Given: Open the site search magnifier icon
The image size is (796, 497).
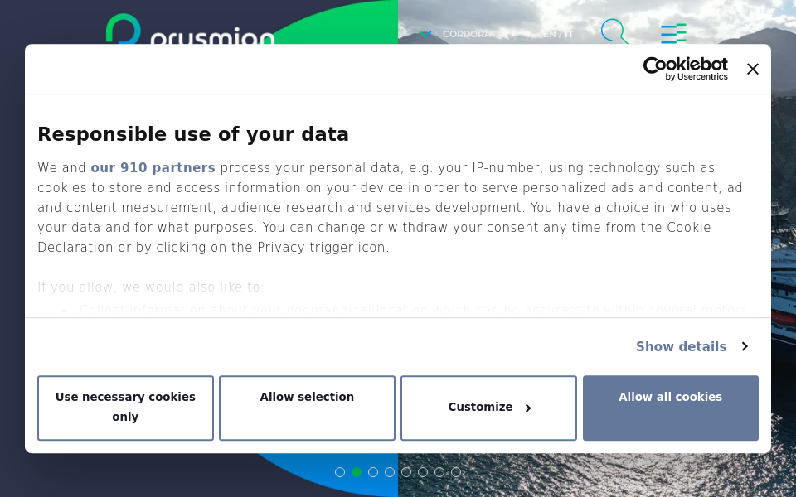Looking at the screenshot, I should point(614,31).
